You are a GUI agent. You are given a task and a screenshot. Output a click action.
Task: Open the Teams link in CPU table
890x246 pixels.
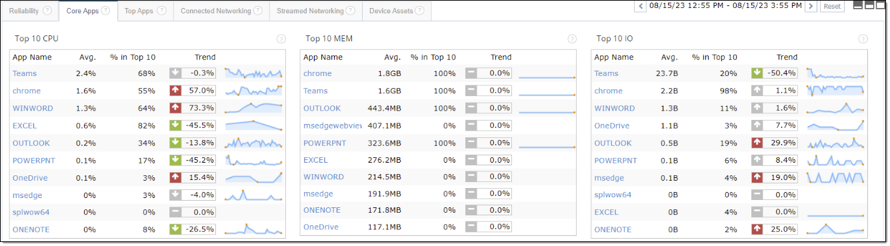pos(25,73)
